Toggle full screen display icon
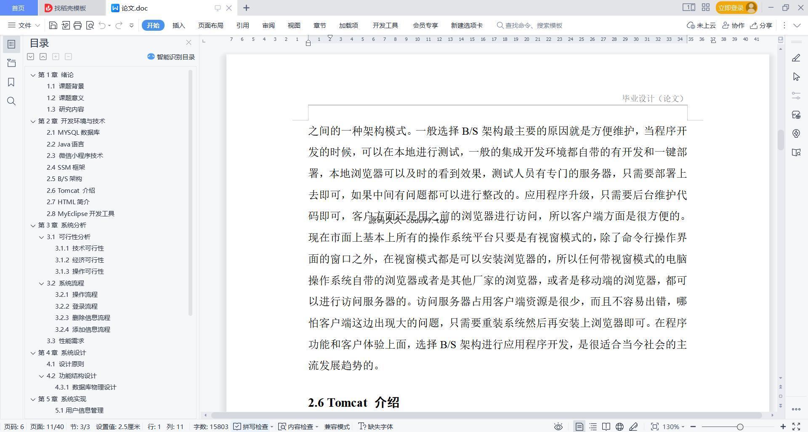This screenshot has width=808, height=432. [x=796, y=427]
